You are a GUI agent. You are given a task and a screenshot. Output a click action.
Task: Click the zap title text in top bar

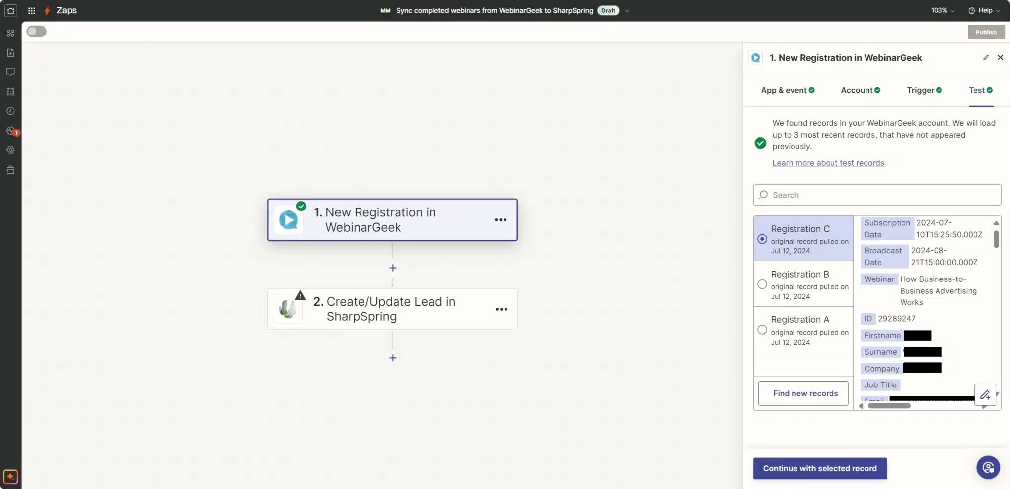(x=495, y=10)
